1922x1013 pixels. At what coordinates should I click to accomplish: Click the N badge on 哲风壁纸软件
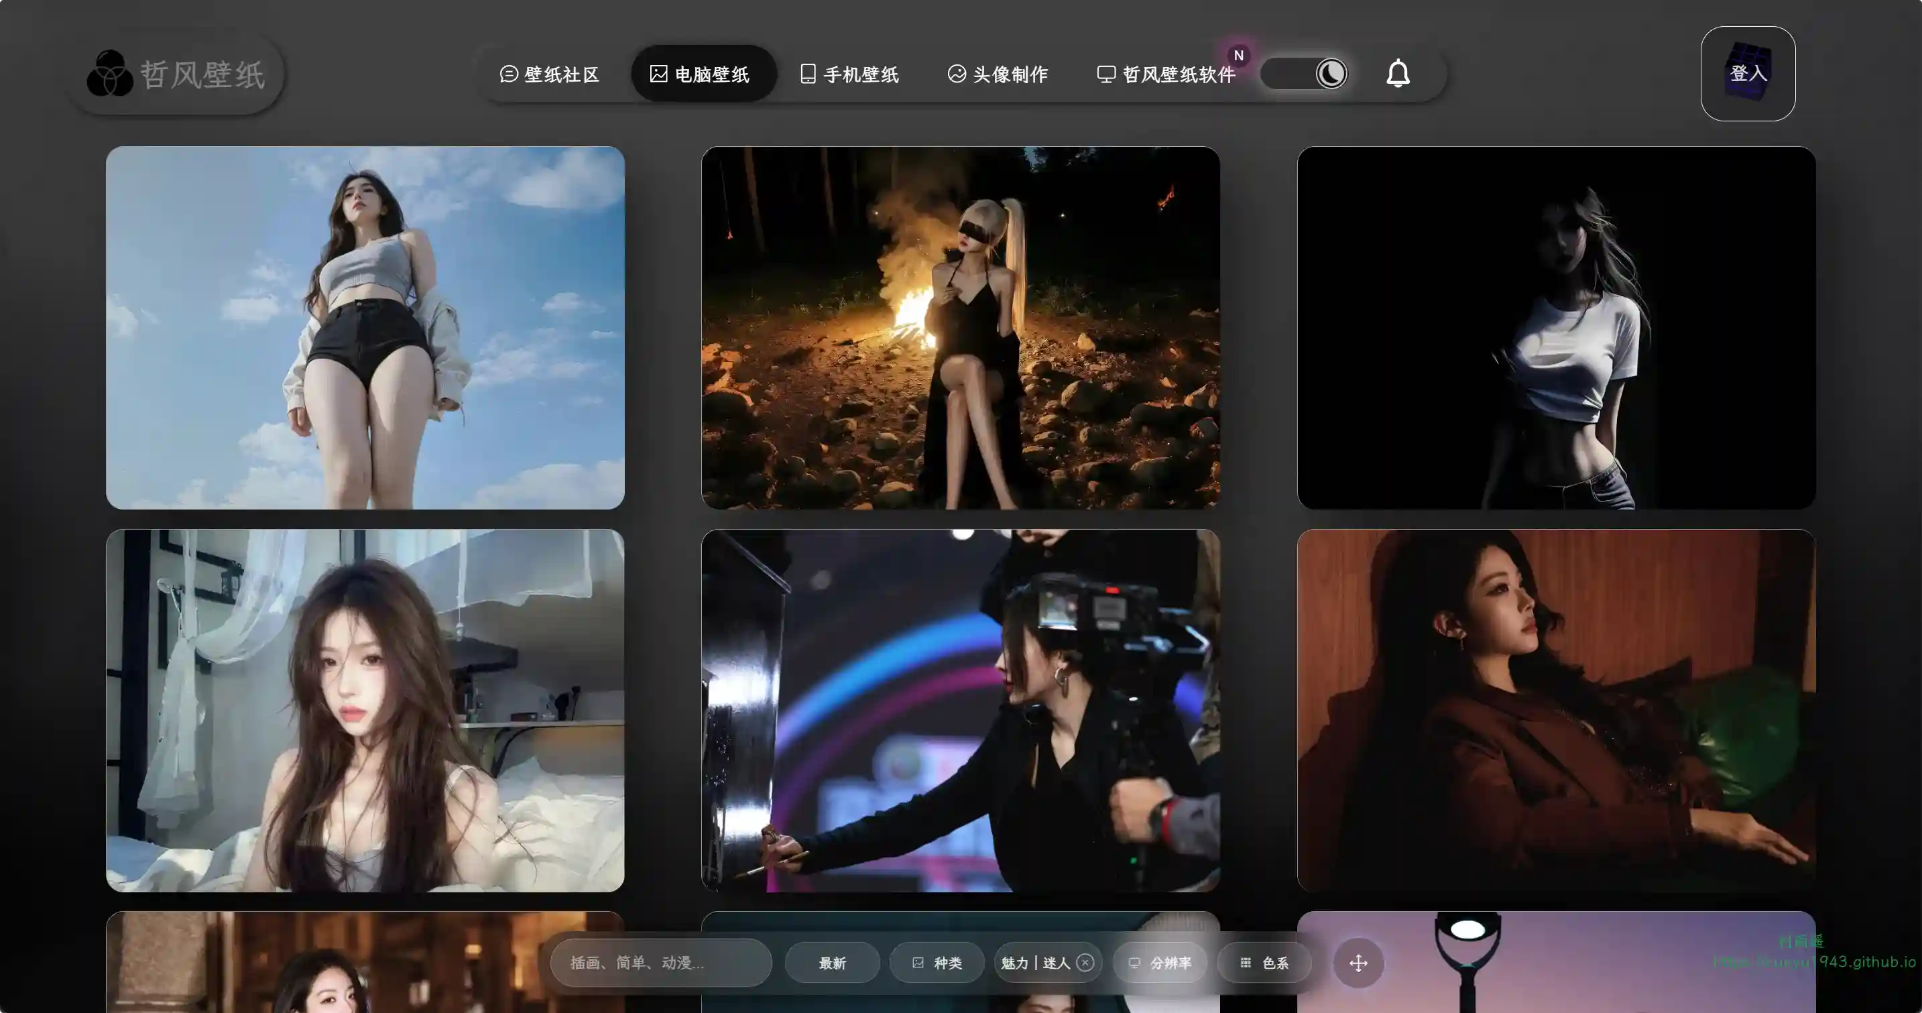(x=1239, y=55)
